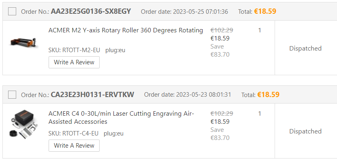Image resolution: width=337 pixels, height=163 pixels.
Task: Click the orange total of the 2023-05-23 order
Action: (268, 95)
